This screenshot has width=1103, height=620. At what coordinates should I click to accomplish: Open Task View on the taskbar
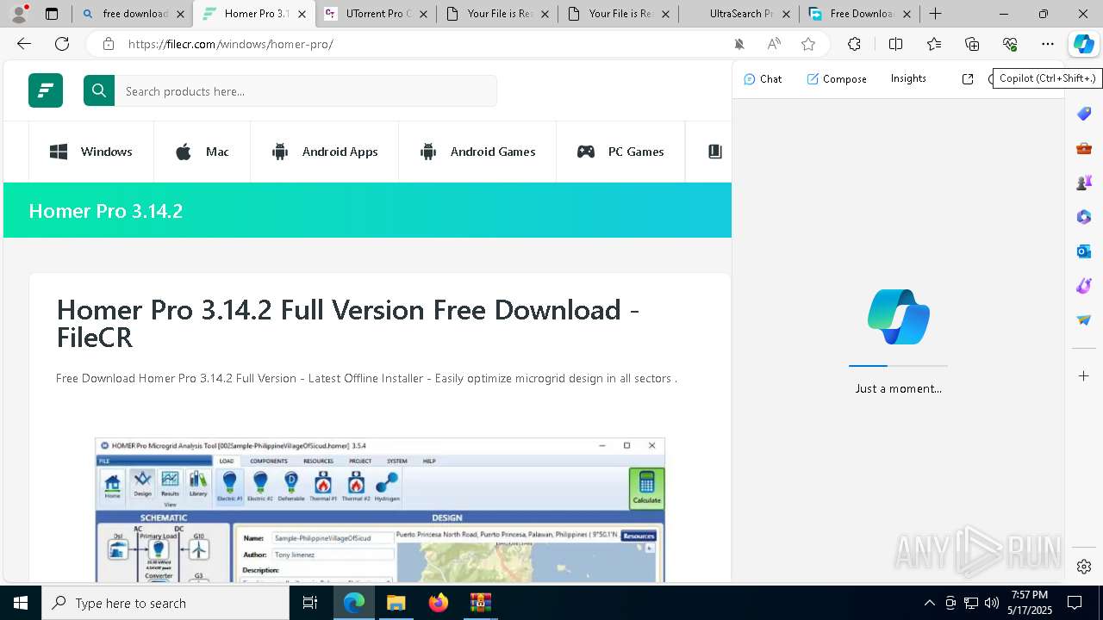pos(310,603)
